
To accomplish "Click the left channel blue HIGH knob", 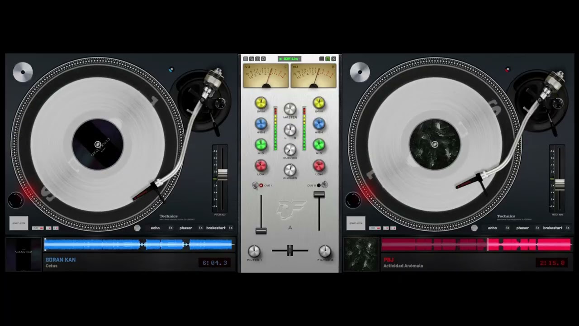I will [261, 124].
